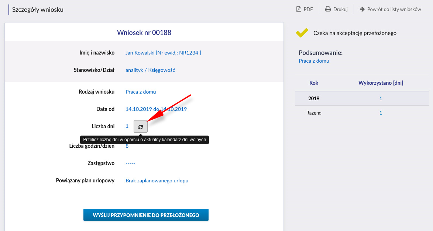
Task: Click the 'Liczba dni' label
Action: tap(103, 126)
